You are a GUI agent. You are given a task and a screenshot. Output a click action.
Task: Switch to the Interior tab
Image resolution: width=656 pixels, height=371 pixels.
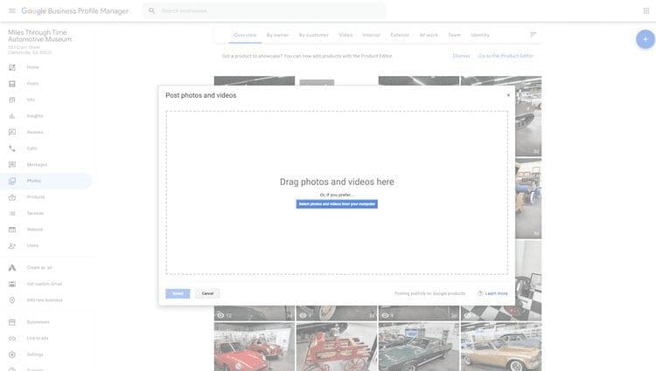pos(372,35)
